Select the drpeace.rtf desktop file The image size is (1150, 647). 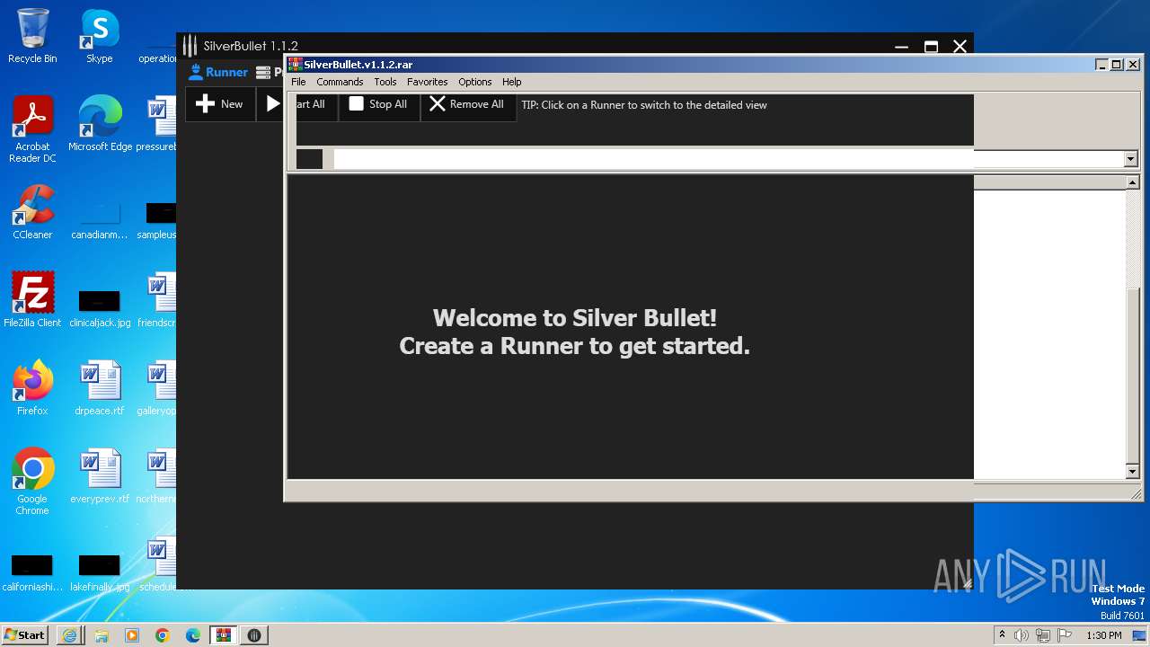click(x=100, y=388)
